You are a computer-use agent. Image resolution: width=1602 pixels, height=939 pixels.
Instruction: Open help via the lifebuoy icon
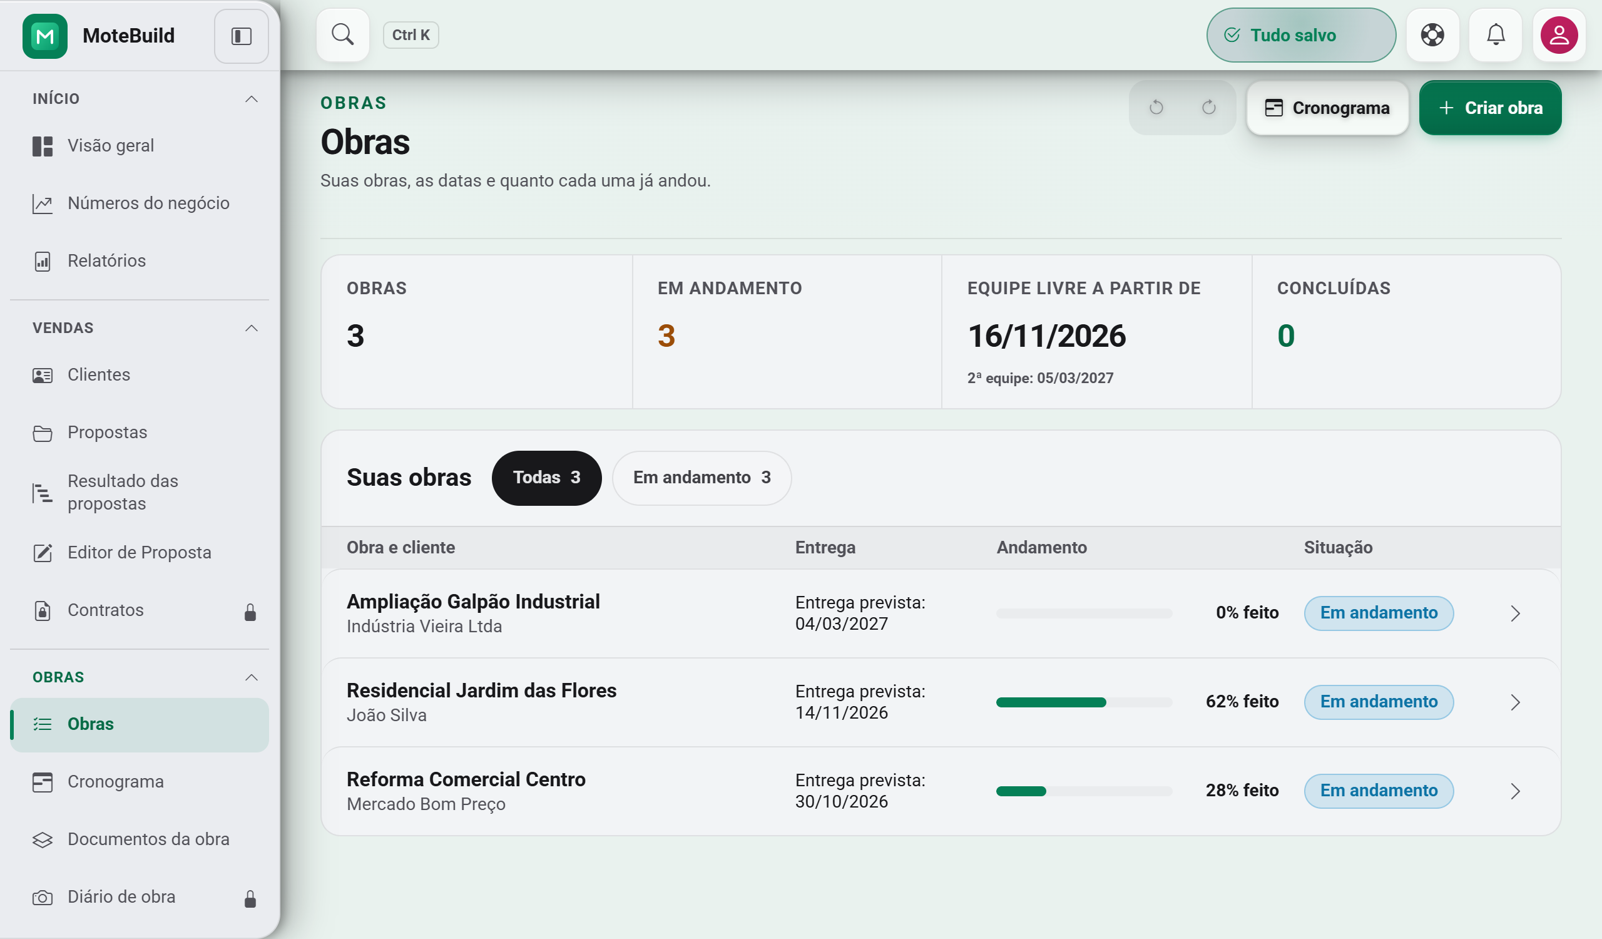coord(1432,34)
